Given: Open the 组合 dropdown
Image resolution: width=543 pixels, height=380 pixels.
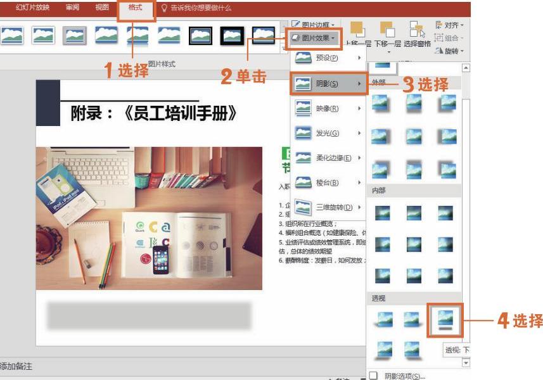Looking at the screenshot, I should point(449,38).
